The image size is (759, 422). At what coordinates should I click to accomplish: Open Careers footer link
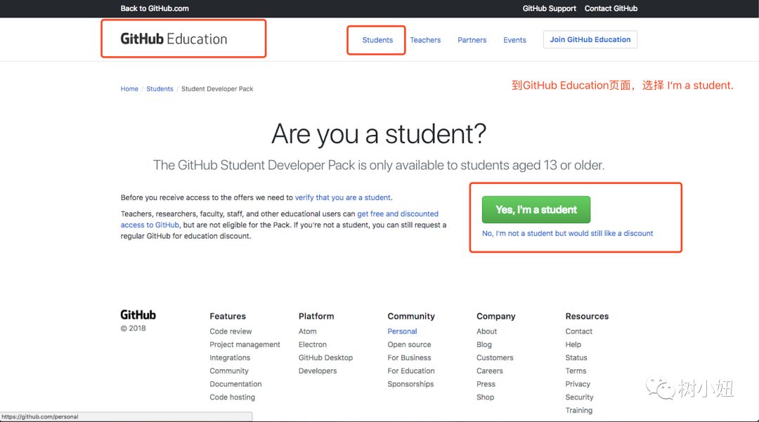pos(489,371)
